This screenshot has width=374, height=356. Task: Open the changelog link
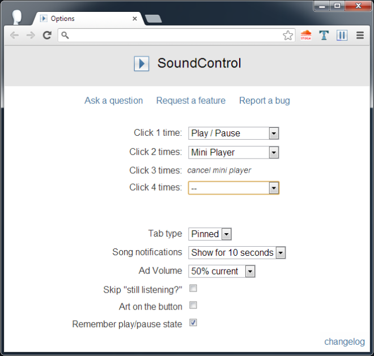point(345,342)
